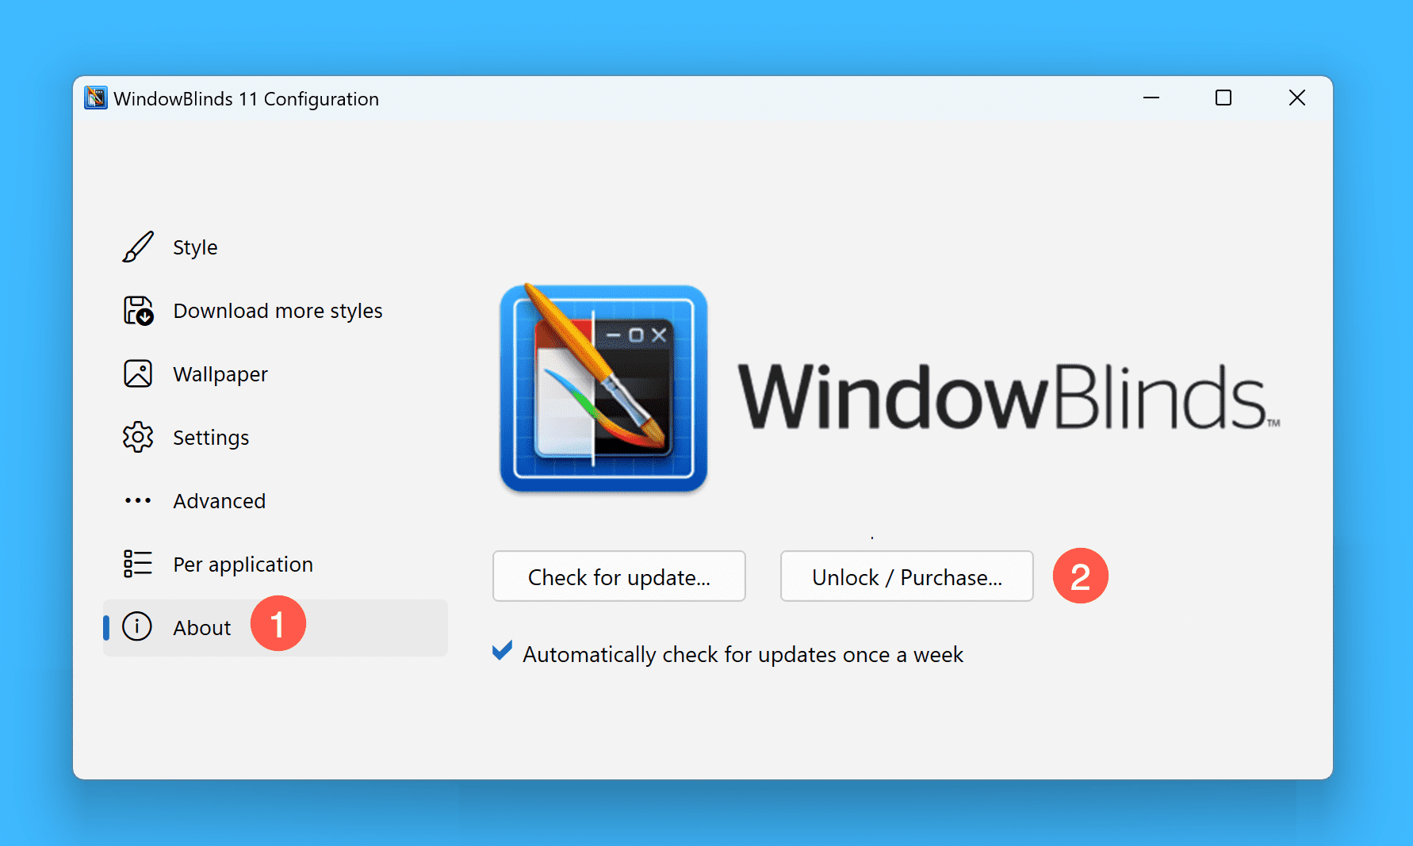
Task: Minimize the WindowBlinds Configuration window
Action: click(1151, 98)
